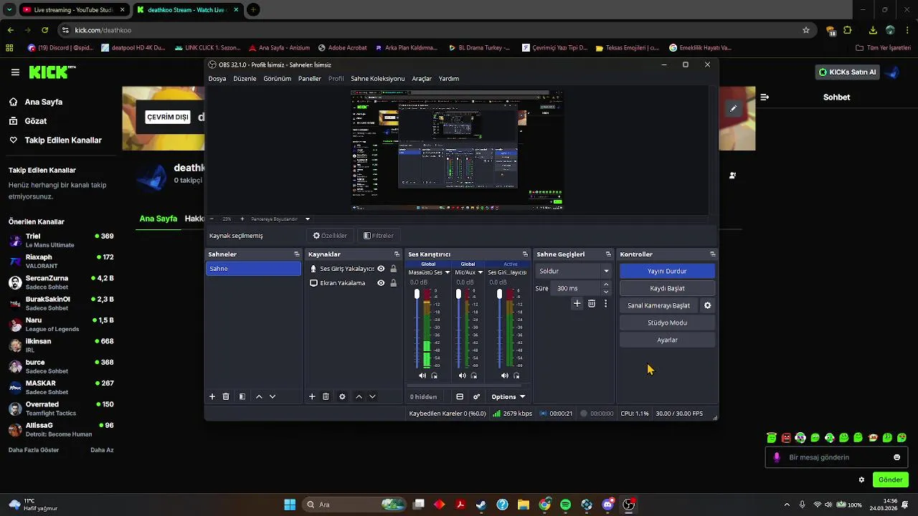Add a new scene with the Sahneler plus icon
The image size is (918, 516).
[212, 396]
